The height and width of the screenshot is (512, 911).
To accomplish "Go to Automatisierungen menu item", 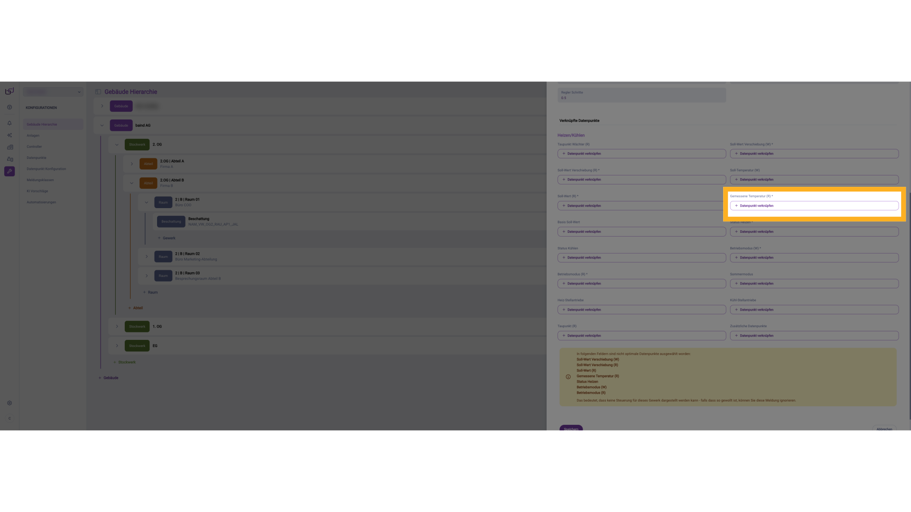I will coord(41,202).
